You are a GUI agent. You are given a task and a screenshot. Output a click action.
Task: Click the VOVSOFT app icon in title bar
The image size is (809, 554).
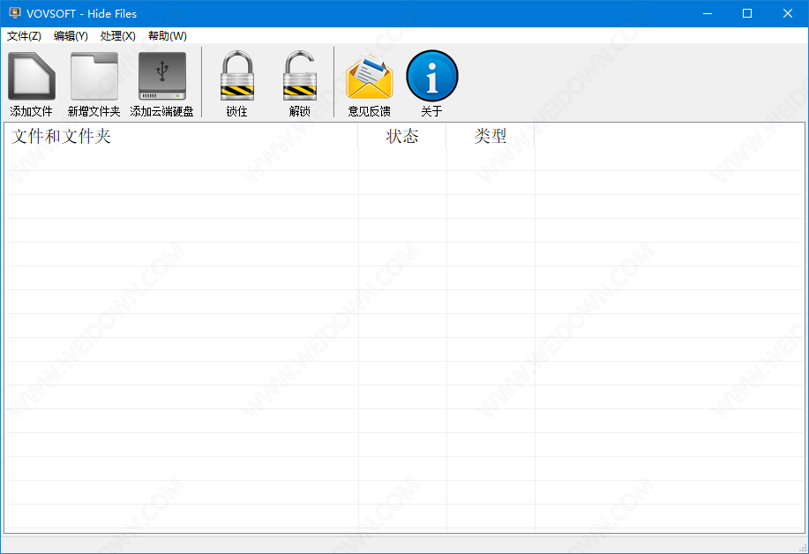[x=14, y=13]
